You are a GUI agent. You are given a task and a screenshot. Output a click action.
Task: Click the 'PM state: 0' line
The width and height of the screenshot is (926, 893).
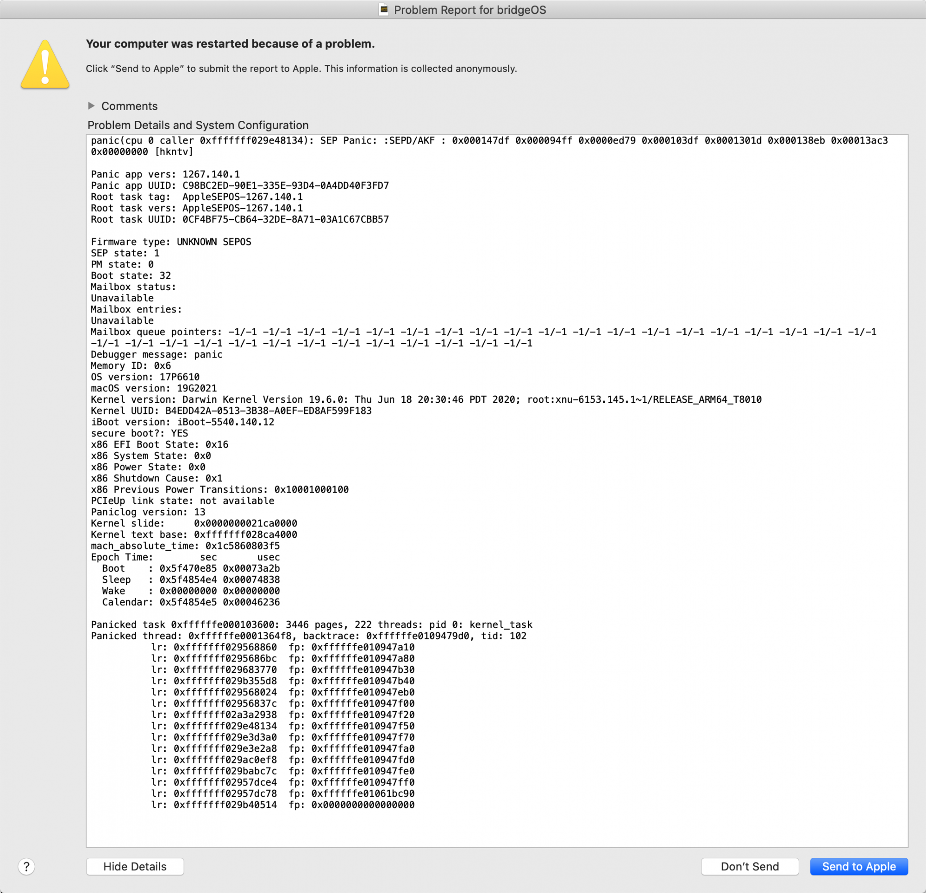(122, 265)
